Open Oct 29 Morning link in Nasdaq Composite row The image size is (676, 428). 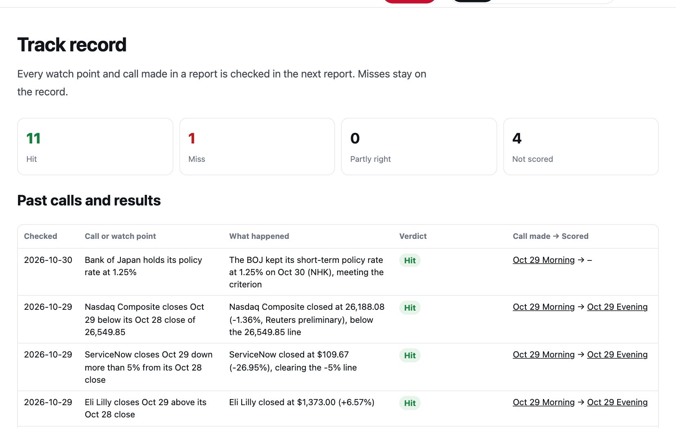tap(543, 307)
